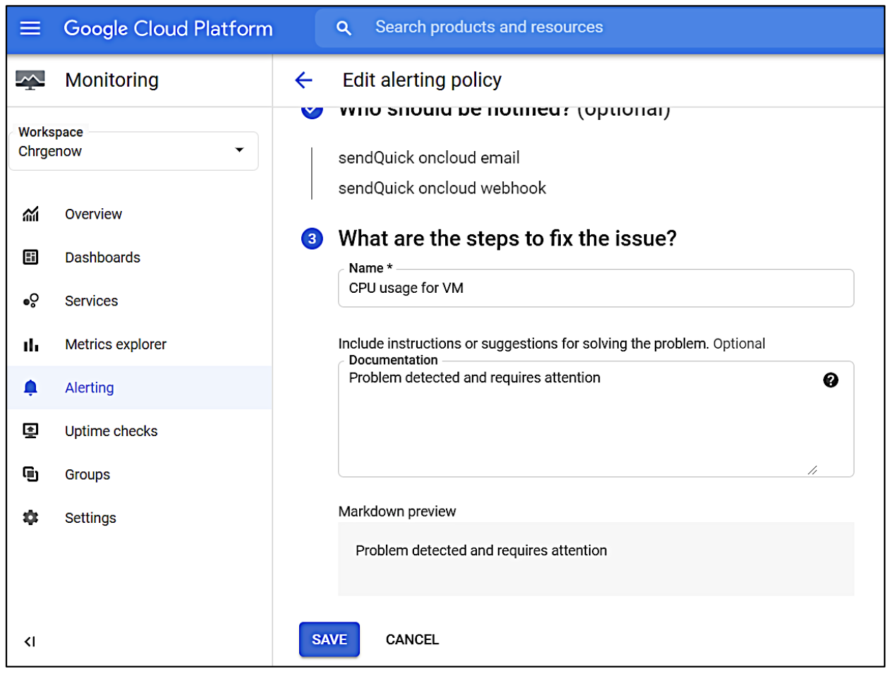This screenshot has height=676, width=896.
Task: Click the search magnifier icon
Action: pos(344,28)
